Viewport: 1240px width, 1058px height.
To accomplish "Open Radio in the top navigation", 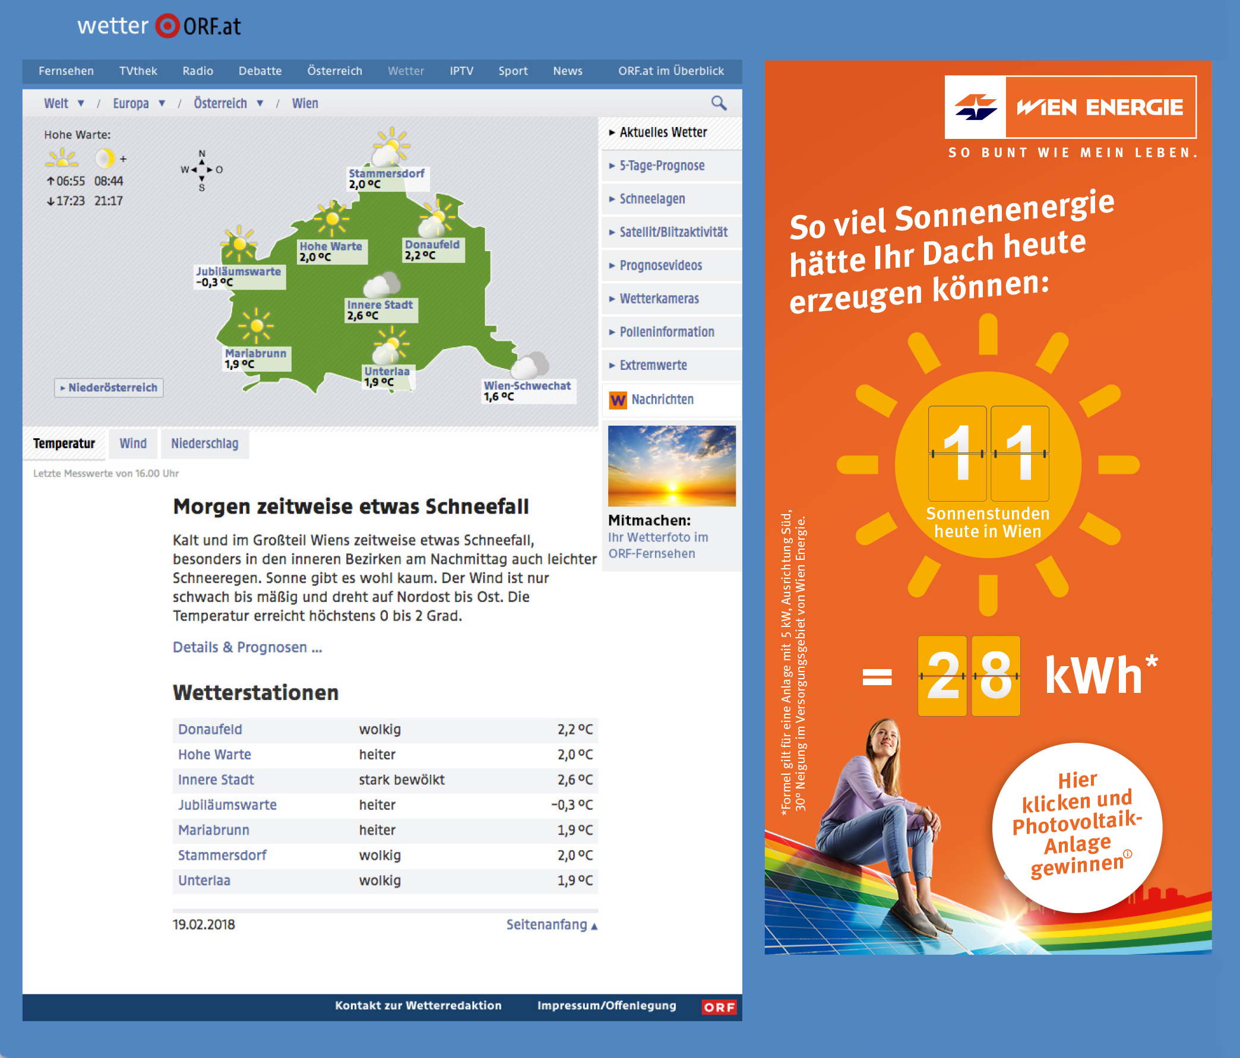I will click(x=198, y=71).
